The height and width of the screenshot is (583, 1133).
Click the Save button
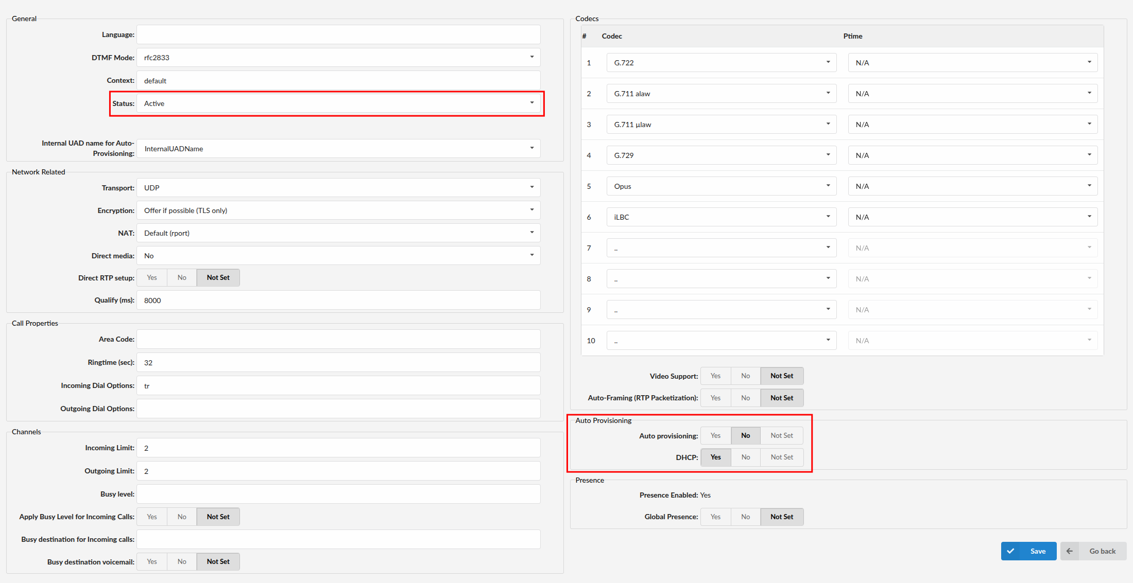1037,551
